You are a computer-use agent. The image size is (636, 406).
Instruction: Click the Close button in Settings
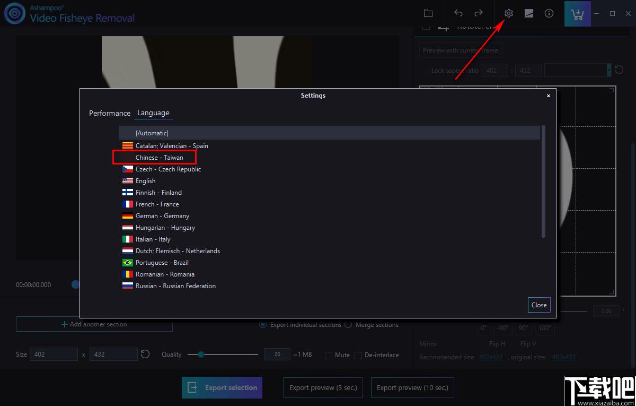(x=539, y=305)
